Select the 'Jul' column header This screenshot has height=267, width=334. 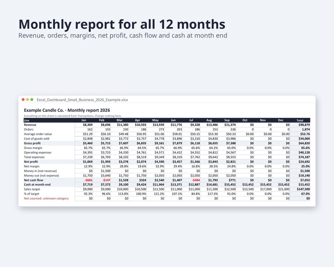click(191, 120)
